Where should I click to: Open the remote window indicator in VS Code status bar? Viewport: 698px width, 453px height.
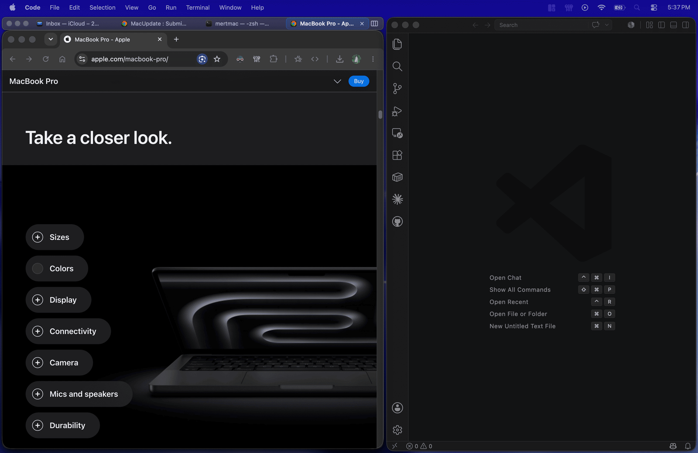coord(395,446)
